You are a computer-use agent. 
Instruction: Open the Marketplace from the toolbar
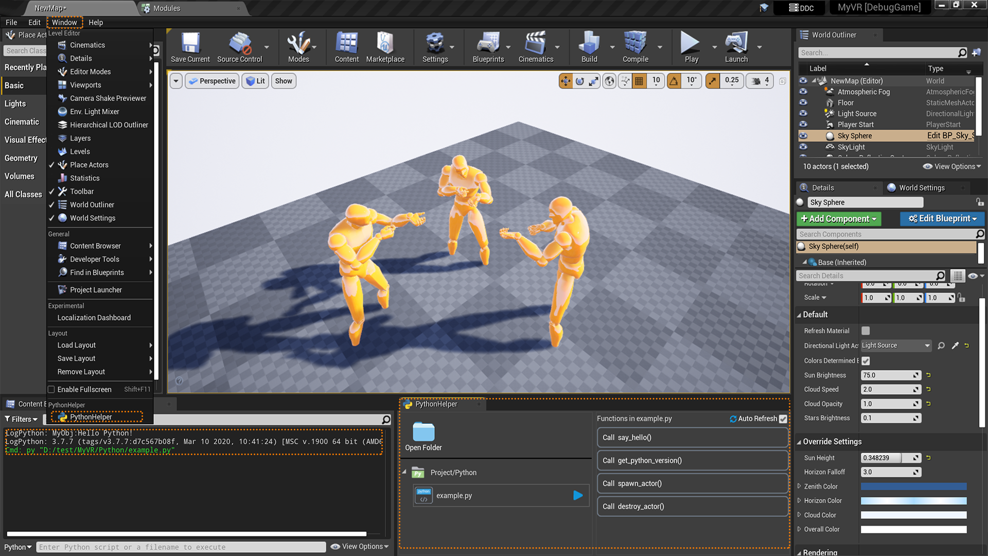(385, 43)
